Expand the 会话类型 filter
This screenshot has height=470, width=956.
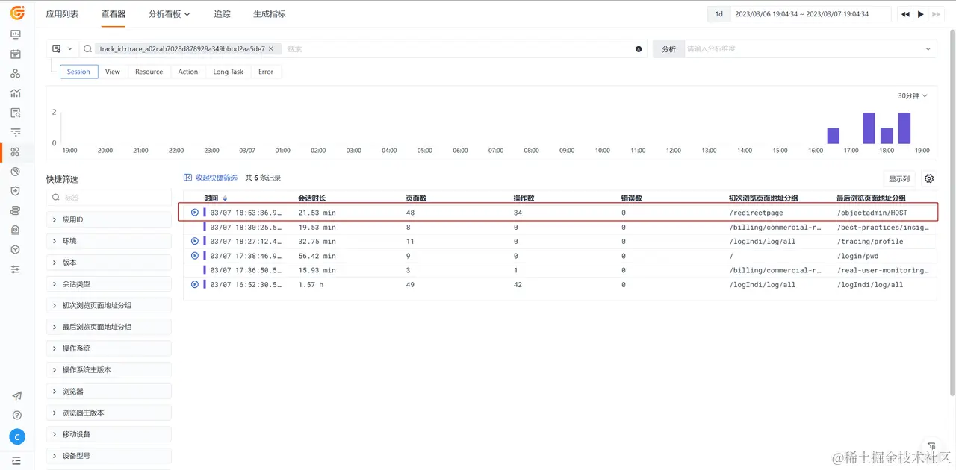click(x=108, y=284)
